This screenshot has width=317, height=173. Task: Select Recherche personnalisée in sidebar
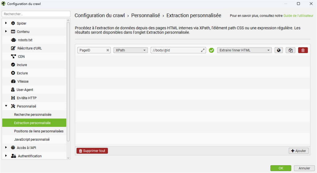click(33, 114)
